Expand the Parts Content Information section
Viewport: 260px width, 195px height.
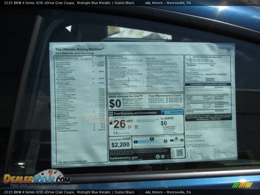(x=207, y=57)
